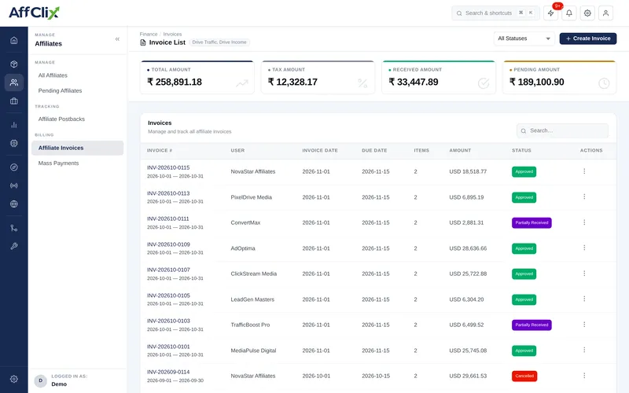Viewport: 629px width, 393px height.
Task: Click the Tax Amount card
Action: (318, 77)
